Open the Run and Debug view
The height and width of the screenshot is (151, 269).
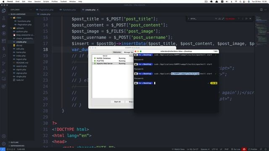tap(4, 71)
